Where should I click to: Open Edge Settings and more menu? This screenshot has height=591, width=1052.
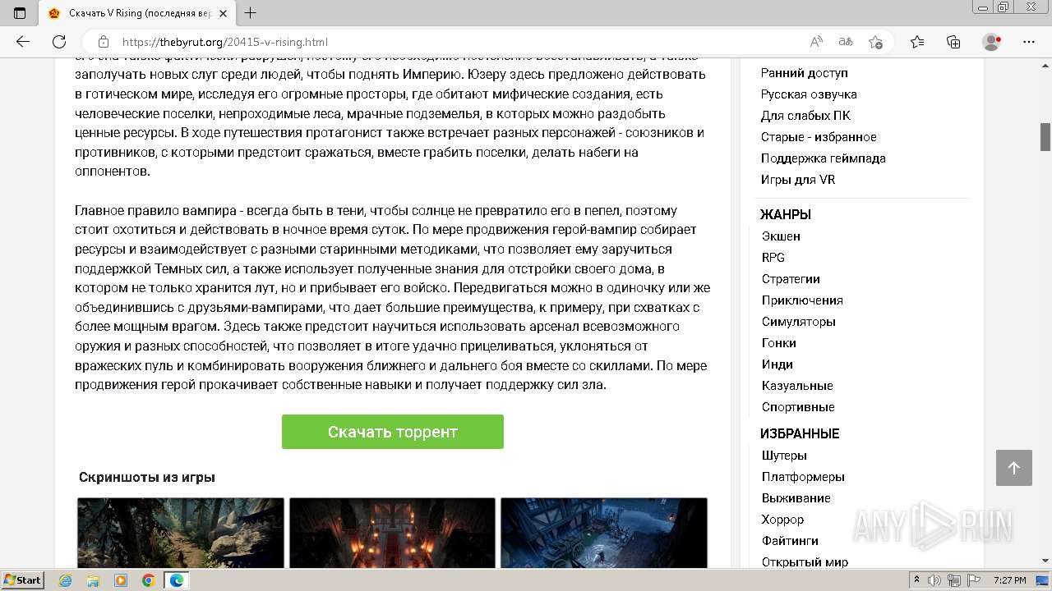[x=1028, y=42]
